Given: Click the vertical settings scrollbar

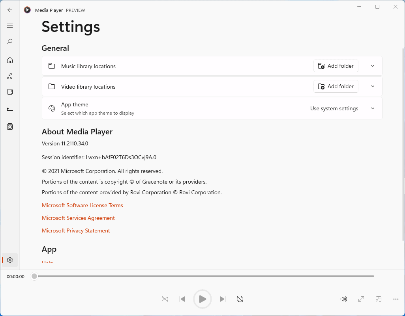Looking at the screenshot, I should (403, 144).
